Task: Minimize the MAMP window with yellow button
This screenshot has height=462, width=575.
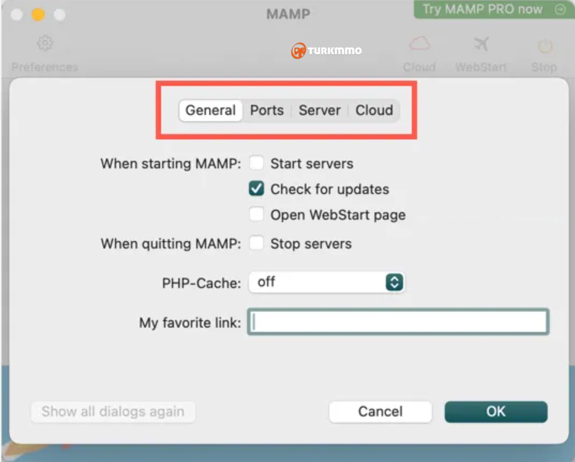Action: (x=38, y=15)
